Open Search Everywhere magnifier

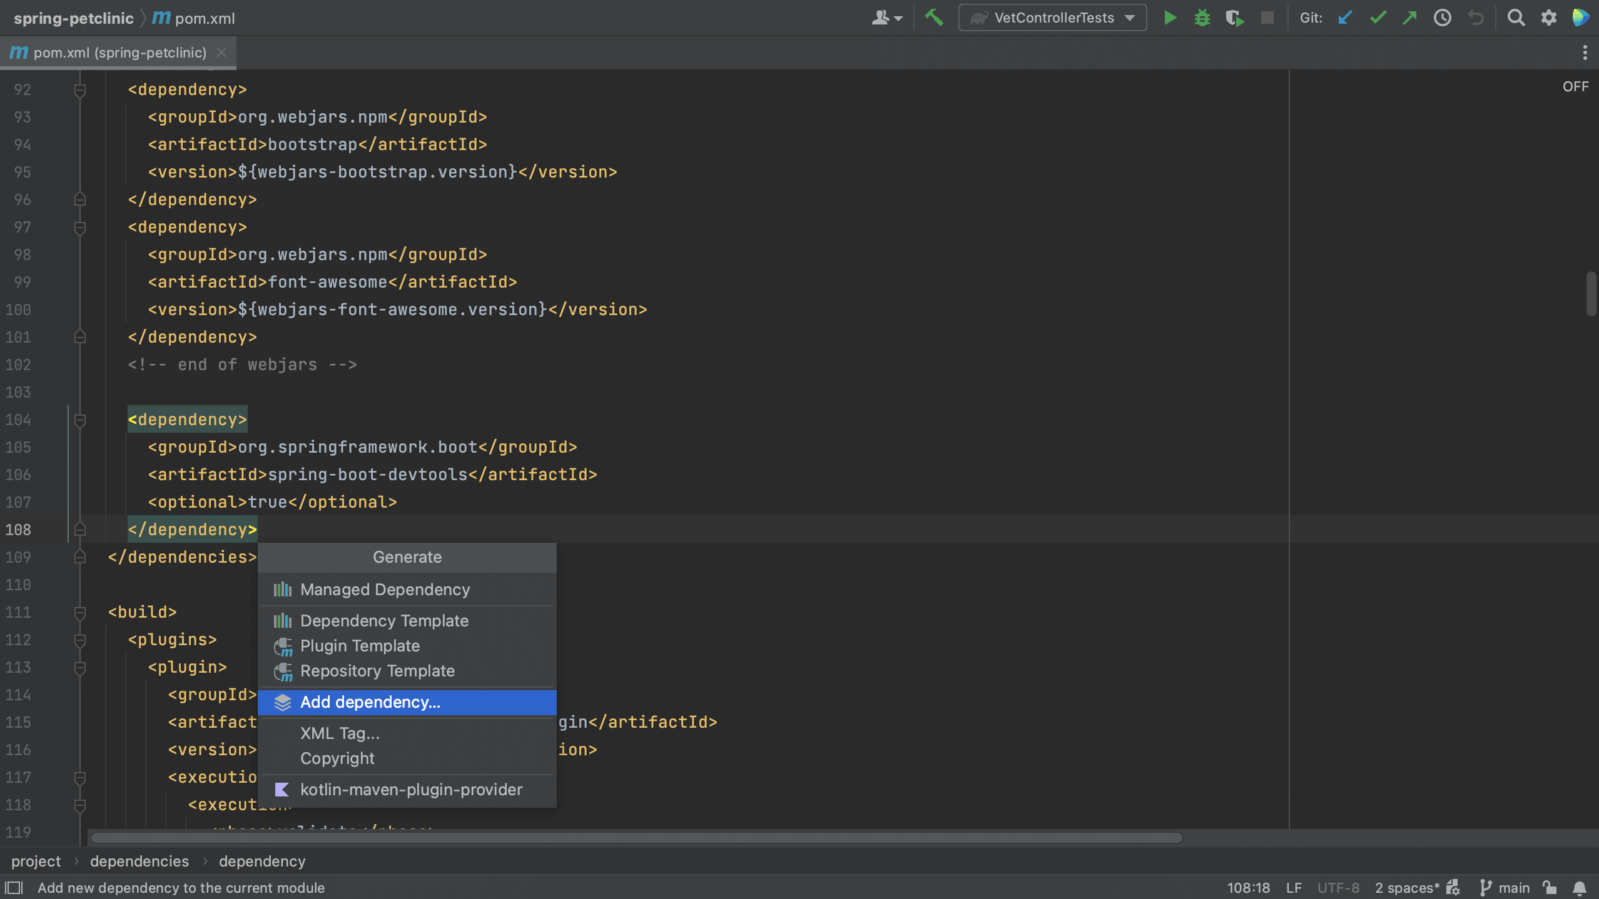point(1516,18)
